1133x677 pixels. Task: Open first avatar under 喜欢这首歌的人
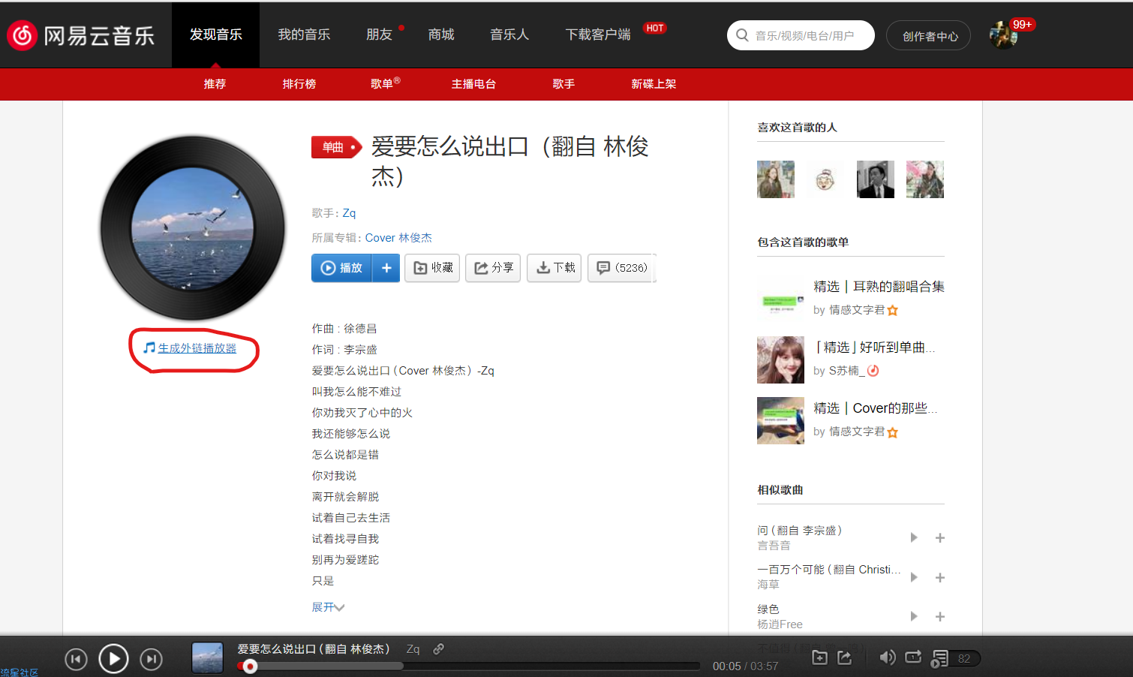click(776, 179)
